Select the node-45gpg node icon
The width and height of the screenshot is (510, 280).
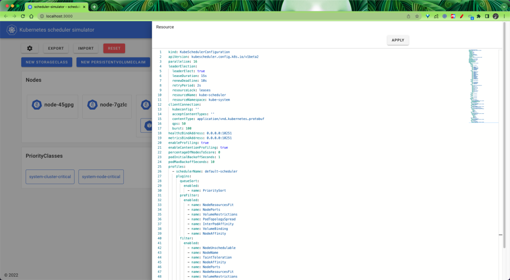[x=37, y=105]
